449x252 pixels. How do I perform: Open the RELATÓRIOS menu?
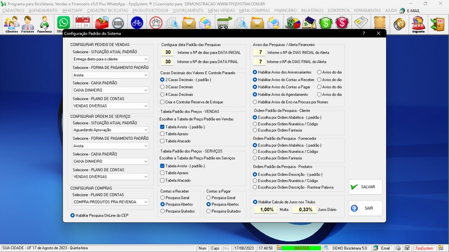pyautogui.click(x=312, y=11)
